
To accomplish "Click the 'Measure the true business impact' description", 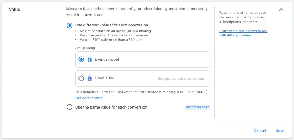I will [x=137, y=12].
